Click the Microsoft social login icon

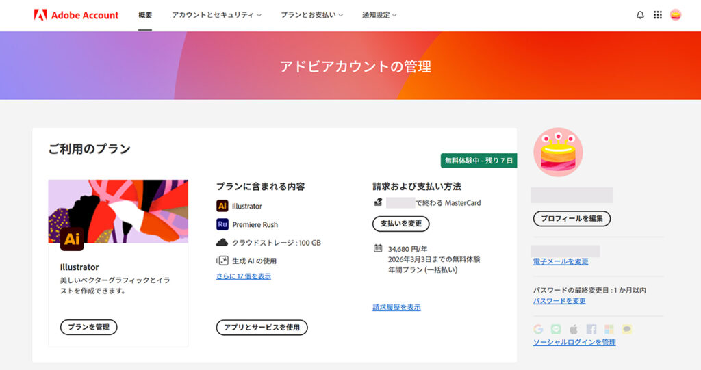609,330
